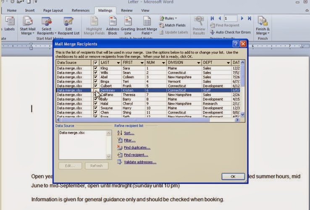Go to previous record arrow

pyautogui.click(x=220, y=18)
